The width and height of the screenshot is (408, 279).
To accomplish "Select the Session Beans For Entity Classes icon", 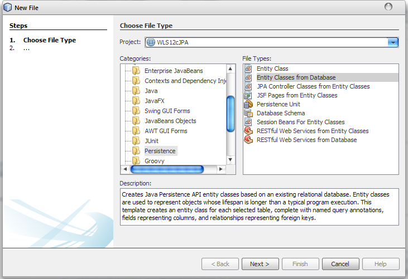I will 248,122.
